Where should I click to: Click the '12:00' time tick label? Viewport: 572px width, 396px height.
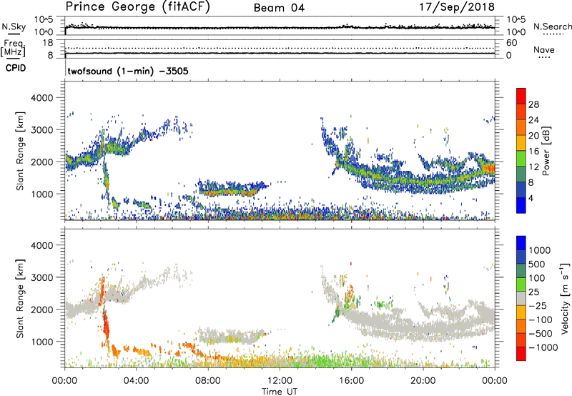pyautogui.click(x=280, y=381)
